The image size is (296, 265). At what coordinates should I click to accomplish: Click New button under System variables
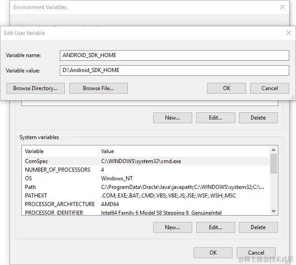(173, 227)
